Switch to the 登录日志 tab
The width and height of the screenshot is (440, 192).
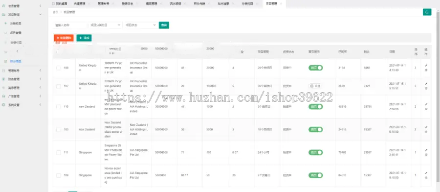click(128, 3)
